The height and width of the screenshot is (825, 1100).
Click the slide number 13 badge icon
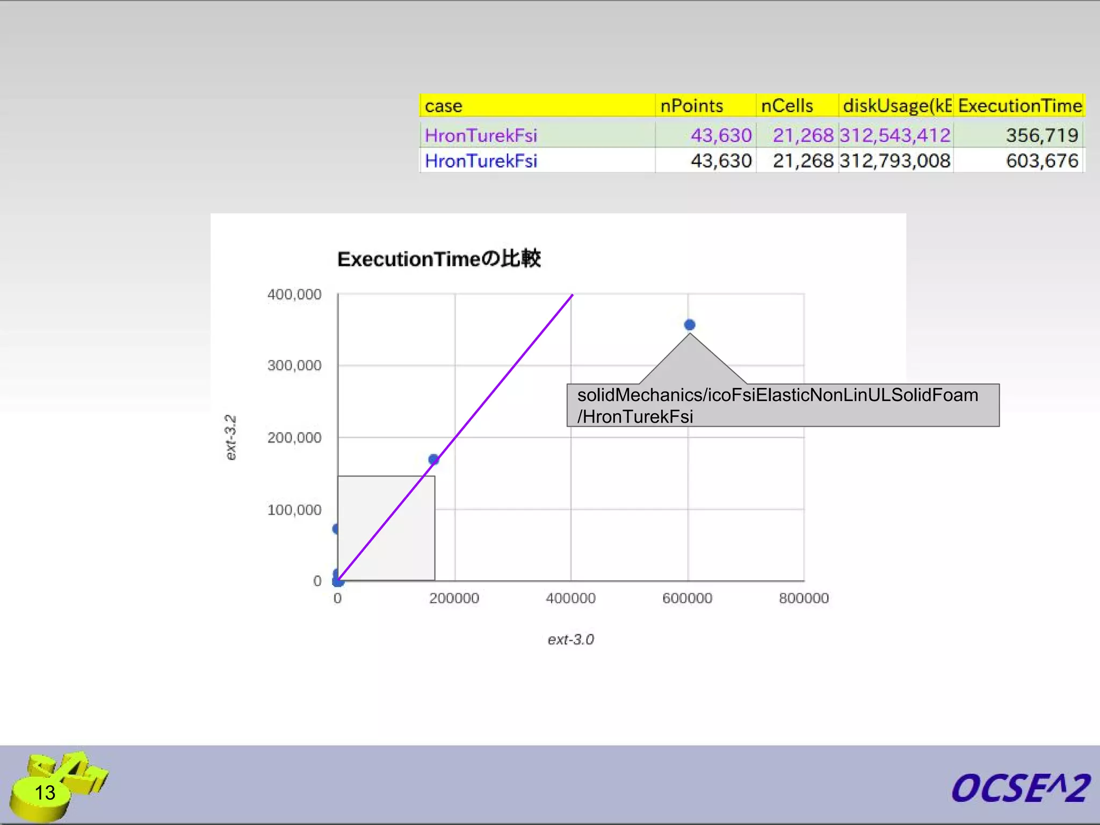point(45,792)
